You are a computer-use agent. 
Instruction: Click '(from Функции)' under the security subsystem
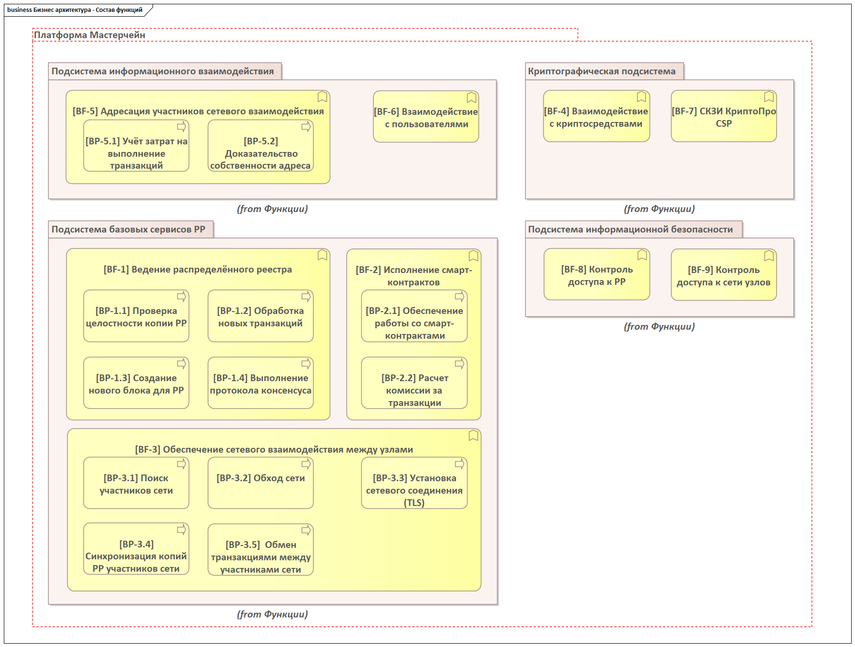point(659,327)
